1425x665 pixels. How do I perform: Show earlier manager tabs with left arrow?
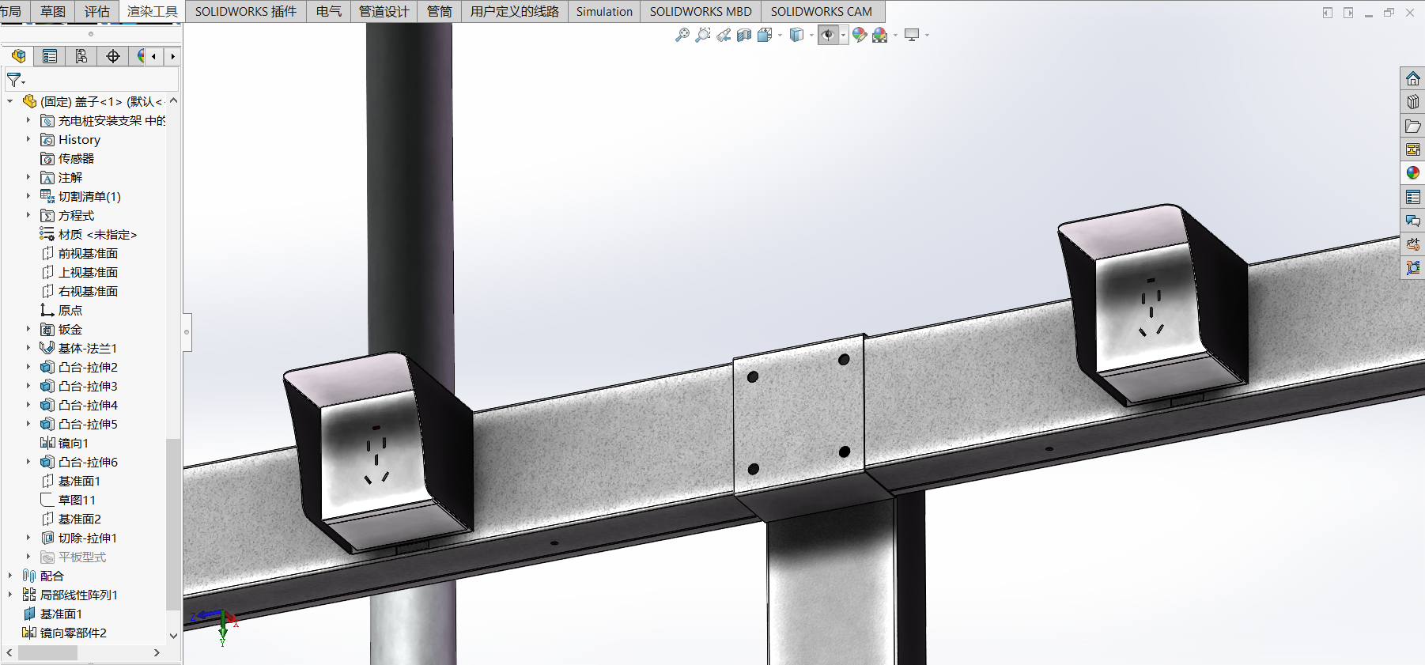point(153,56)
